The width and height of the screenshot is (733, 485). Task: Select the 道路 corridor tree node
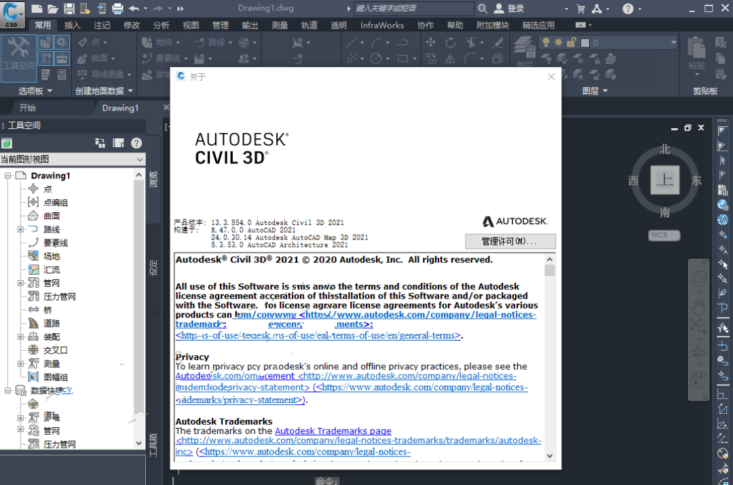click(52, 324)
